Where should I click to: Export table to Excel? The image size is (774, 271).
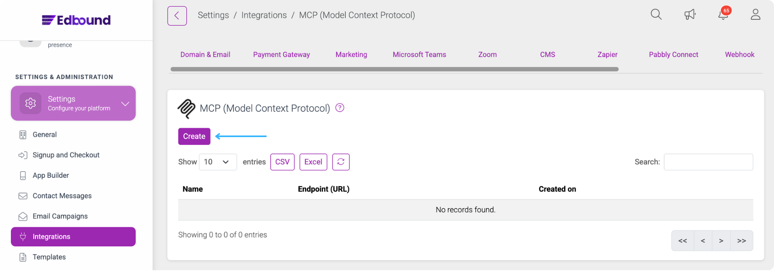coord(313,162)
